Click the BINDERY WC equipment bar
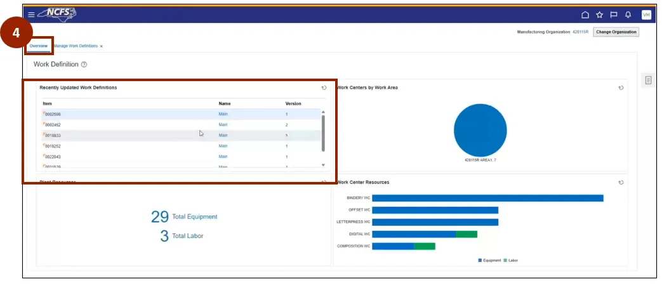The image size is (662, 284). pos(487,198)
